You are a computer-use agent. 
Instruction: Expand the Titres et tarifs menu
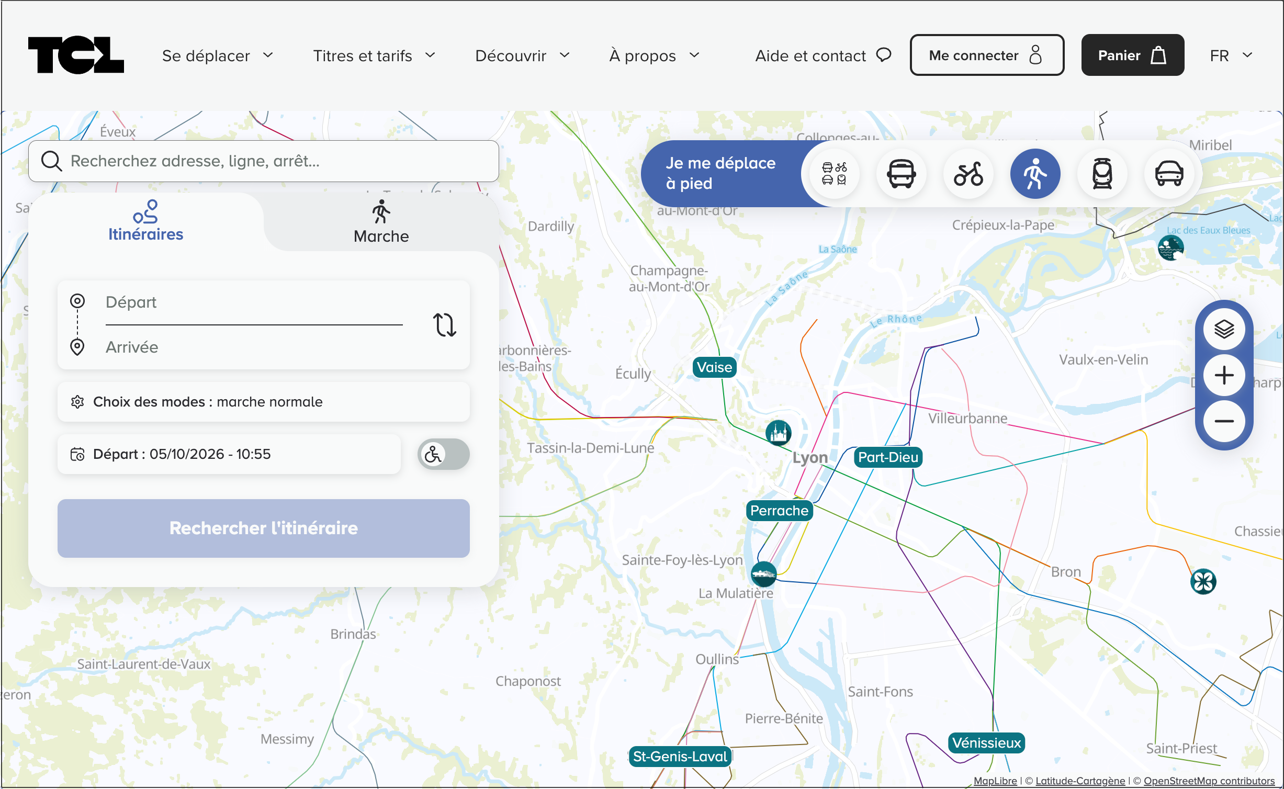point(374,55)
